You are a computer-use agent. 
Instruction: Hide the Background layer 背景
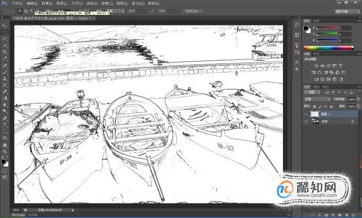coord(306,121)
